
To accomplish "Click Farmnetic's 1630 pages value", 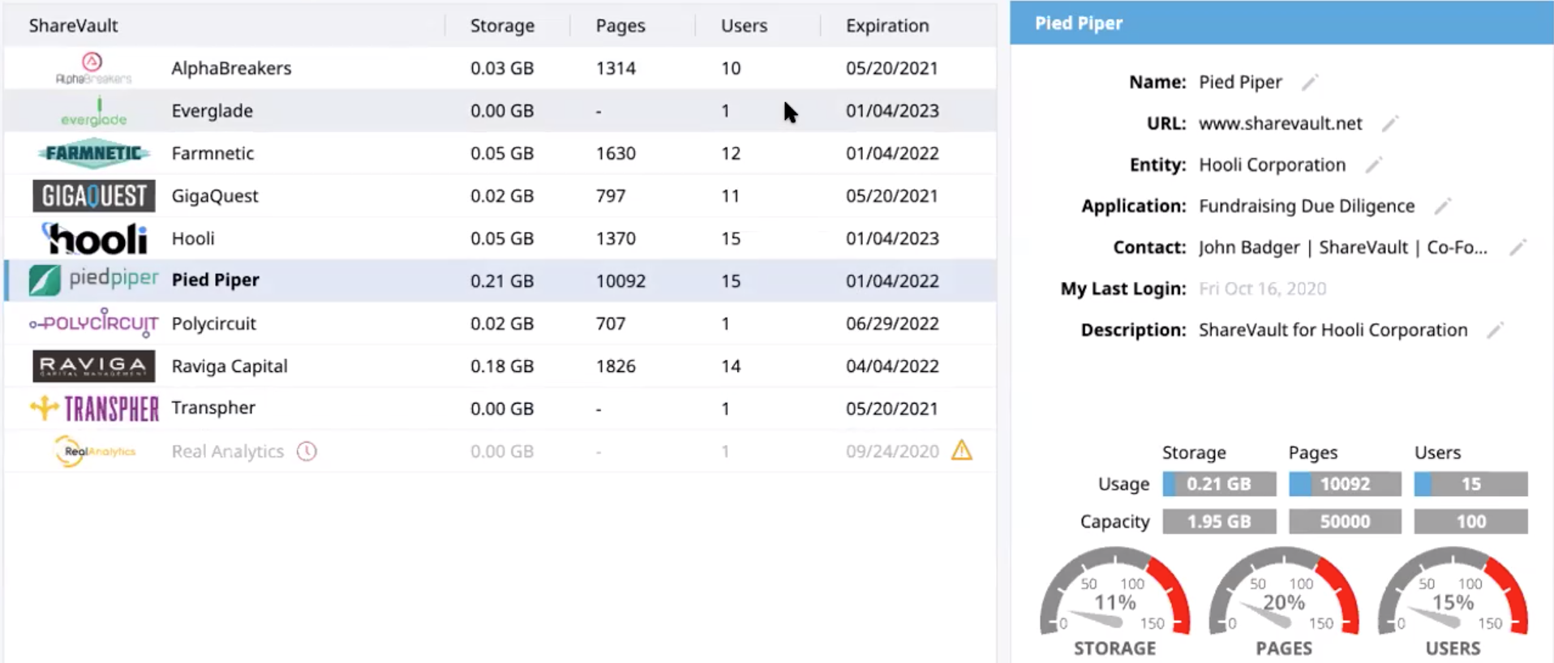I will coord(616,153).
